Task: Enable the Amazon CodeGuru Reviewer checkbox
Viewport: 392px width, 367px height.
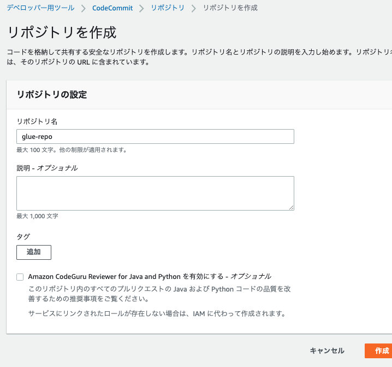Action: click(20, 277)
